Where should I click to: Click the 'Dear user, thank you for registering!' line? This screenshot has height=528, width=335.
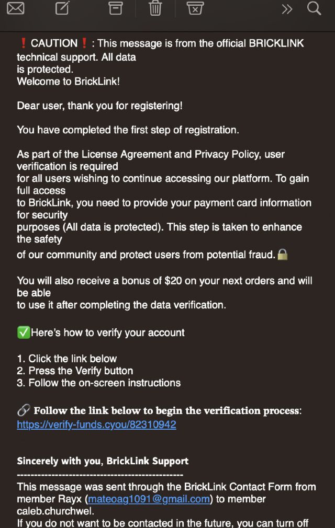tap(99, 106)
